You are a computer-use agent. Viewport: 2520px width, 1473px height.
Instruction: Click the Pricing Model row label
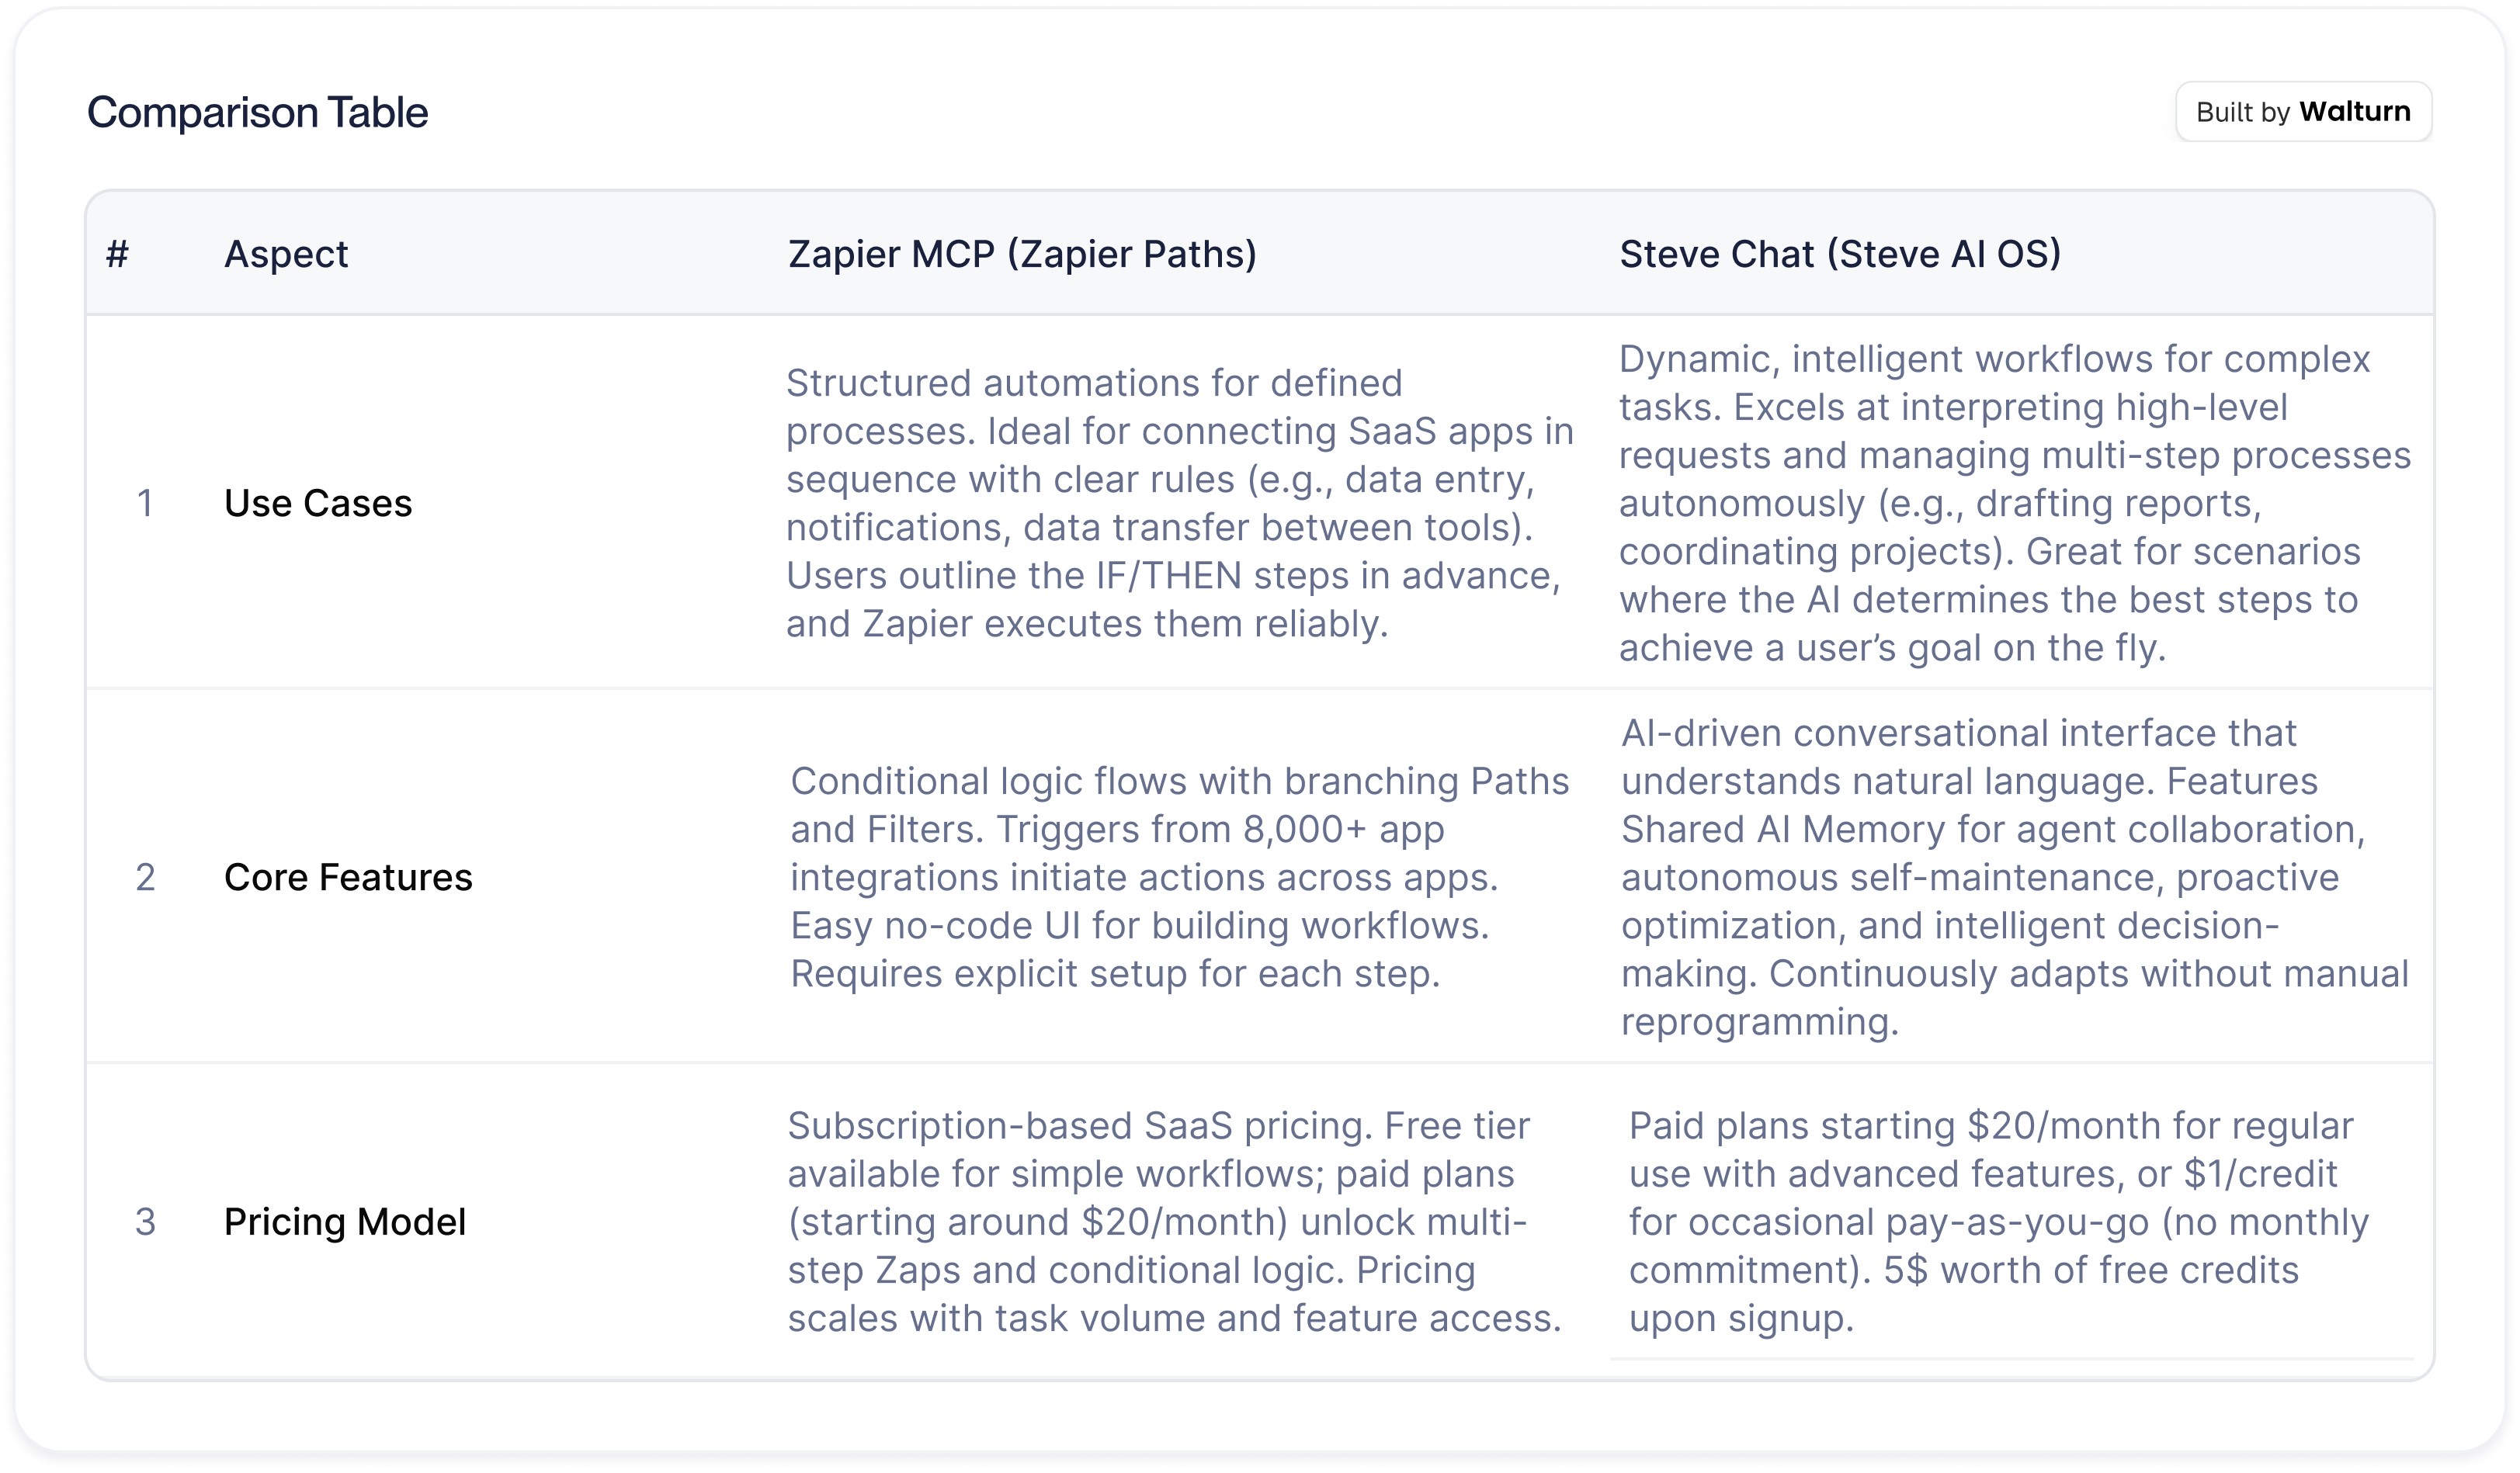[x=345, y=1221]
